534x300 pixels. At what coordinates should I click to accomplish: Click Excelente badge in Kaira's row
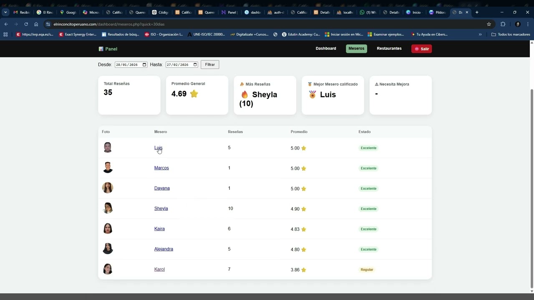368,229
